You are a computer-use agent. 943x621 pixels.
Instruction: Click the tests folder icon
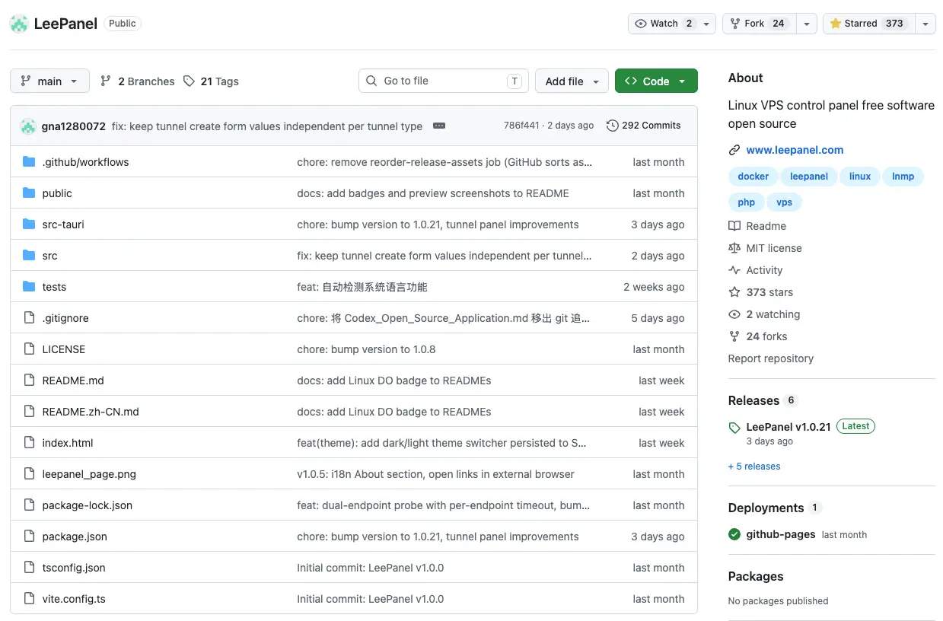pos(29,286)
